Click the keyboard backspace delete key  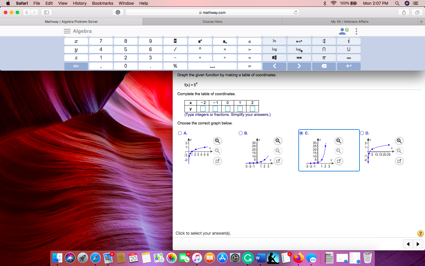pos(324,66)
